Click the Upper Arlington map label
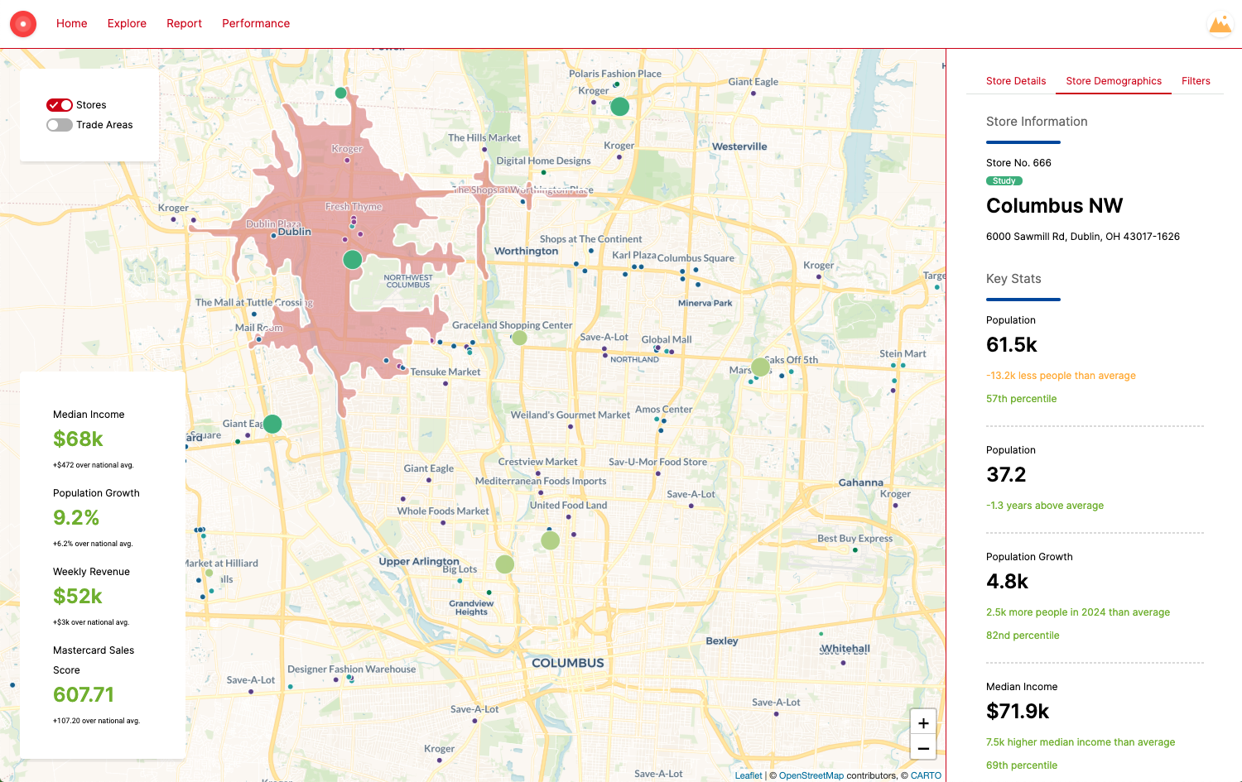This screenshot has width=1242, height=782. (x=419, y=561)
